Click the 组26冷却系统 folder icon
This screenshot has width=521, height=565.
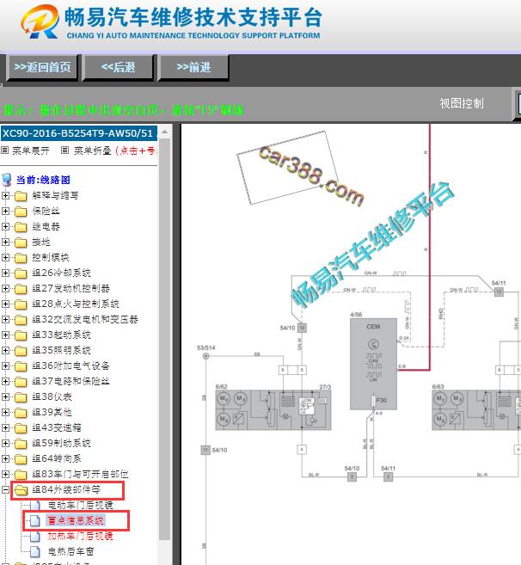[21, 273]
